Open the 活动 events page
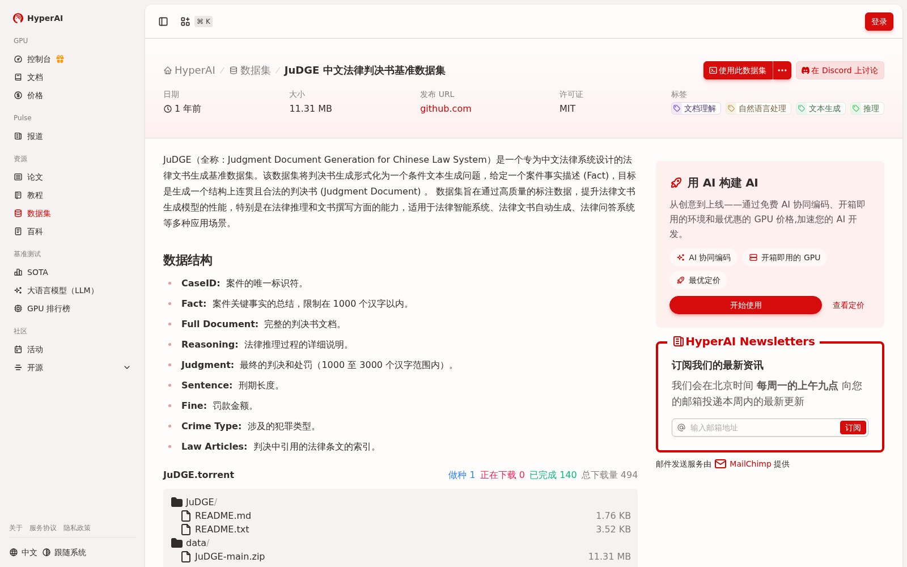The image size is (907, 567). (x=73, y=349)
